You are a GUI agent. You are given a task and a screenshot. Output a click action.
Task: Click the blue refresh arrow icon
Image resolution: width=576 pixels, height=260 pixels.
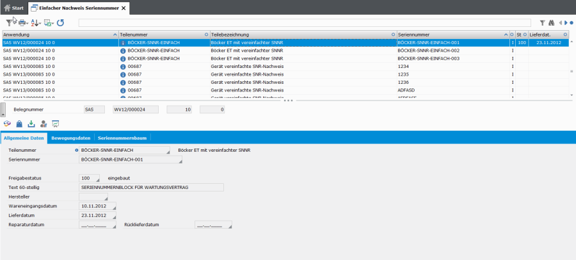pos(60,22)
